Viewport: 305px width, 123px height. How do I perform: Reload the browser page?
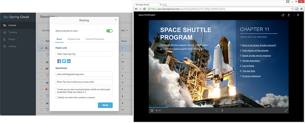(x=145, y=9)
